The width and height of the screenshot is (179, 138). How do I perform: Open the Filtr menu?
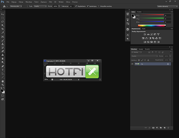[50, 2]
